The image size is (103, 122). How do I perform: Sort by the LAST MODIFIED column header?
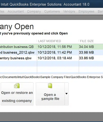[x=49, y=41]
